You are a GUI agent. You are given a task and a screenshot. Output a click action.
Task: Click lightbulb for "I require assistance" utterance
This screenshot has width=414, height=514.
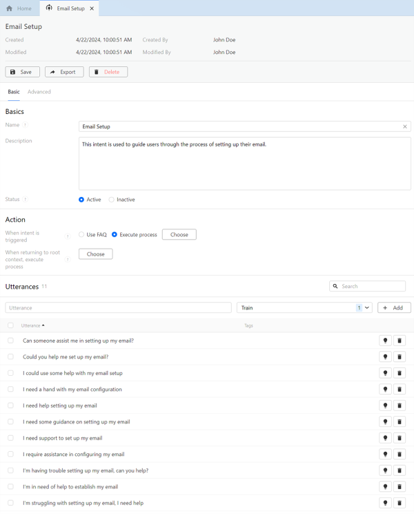(x=385, y=454)
